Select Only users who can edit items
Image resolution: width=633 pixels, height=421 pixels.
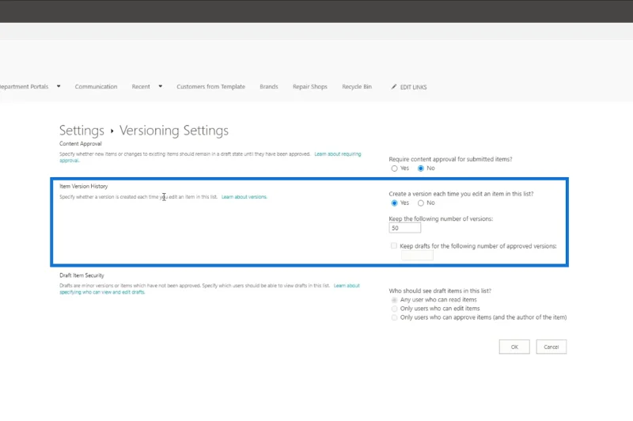[394, 309]
